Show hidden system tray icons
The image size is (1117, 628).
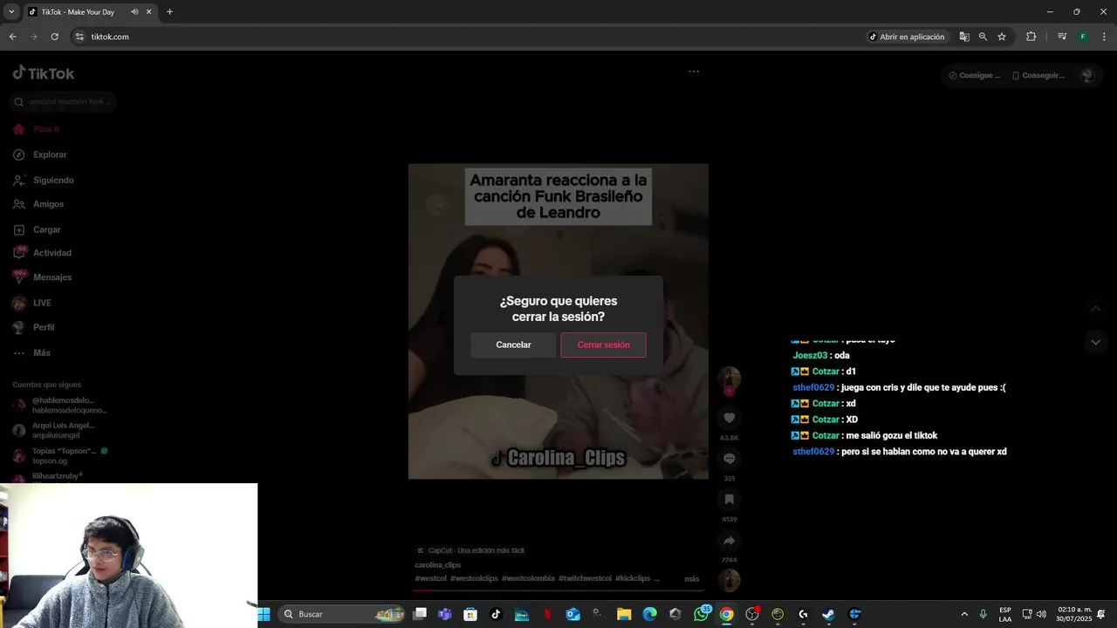click(x=964, y=614)
